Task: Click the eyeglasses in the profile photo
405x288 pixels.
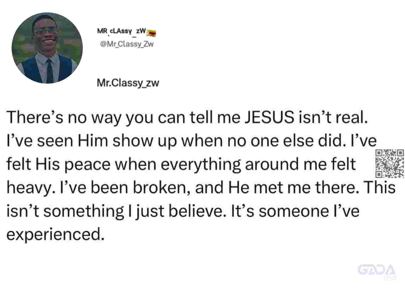Action: coord(45,31)
